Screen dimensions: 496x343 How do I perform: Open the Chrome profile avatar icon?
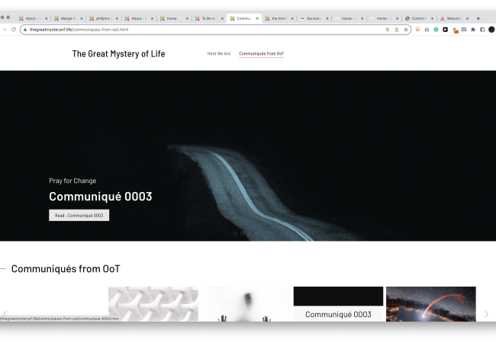[491, 30]
